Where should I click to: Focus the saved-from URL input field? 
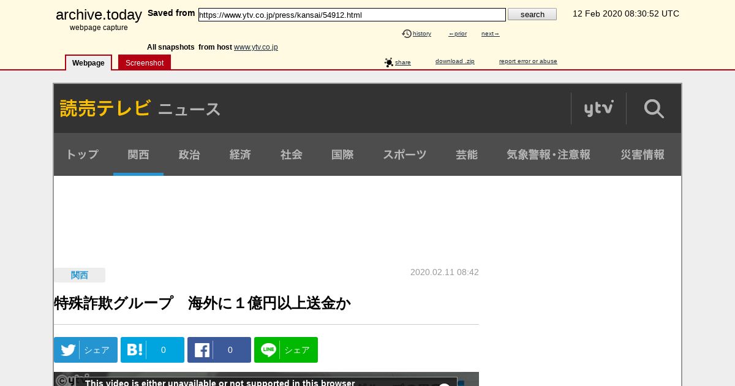[352, 15]
